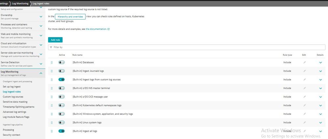Turn off the Ingest all logs toggle
Image resolution: width=328 pixels, height=139 pixels.
[61, 131]
